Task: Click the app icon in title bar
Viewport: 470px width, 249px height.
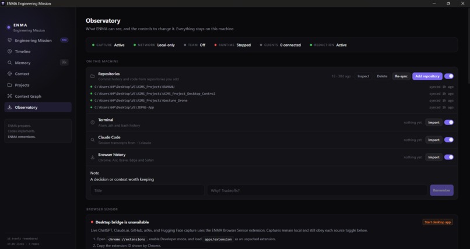Action: (3, 3)
